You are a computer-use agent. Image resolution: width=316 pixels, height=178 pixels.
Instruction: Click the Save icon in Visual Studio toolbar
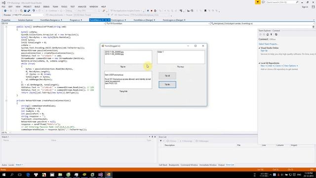coord(25,11)
